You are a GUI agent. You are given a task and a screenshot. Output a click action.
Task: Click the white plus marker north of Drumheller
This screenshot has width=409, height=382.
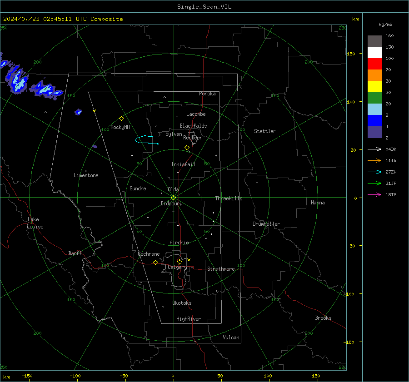257,183
